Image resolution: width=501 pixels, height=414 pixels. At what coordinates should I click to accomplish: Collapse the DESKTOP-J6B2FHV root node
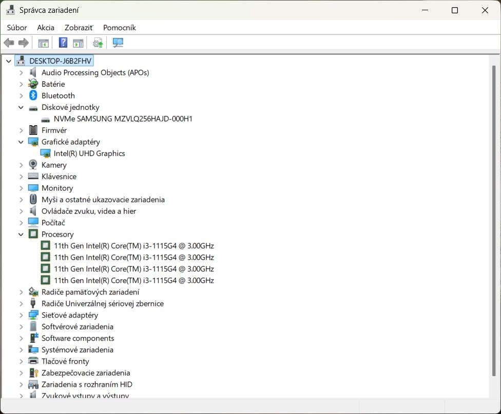pos(9,61)
